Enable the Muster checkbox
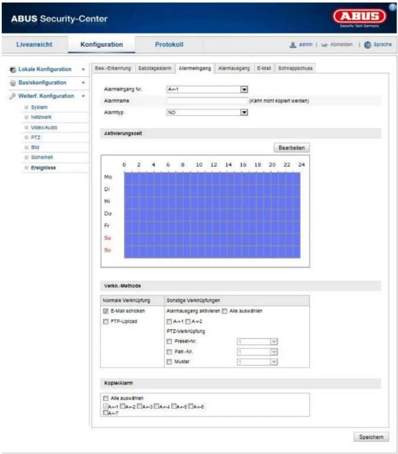This screenshot has height=454, width=398. pyautogui.click(x=169, y=362)
